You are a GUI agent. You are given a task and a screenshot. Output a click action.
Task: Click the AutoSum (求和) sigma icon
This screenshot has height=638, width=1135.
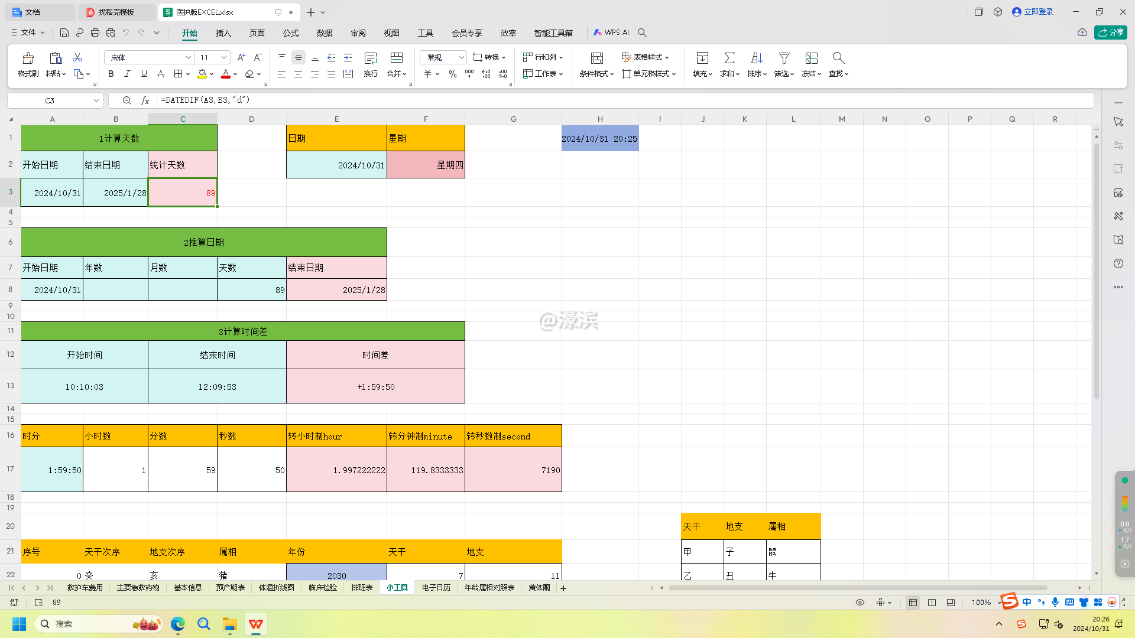tap(729, 58)
